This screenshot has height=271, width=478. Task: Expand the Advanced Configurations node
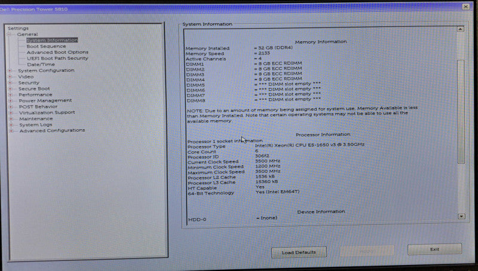click(x=11, y=131)
